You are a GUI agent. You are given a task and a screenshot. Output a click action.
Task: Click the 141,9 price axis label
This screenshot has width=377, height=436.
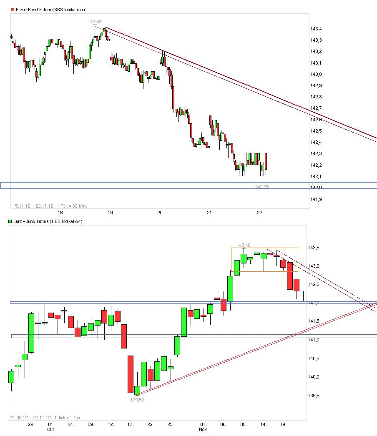click(x=316, y=199)
